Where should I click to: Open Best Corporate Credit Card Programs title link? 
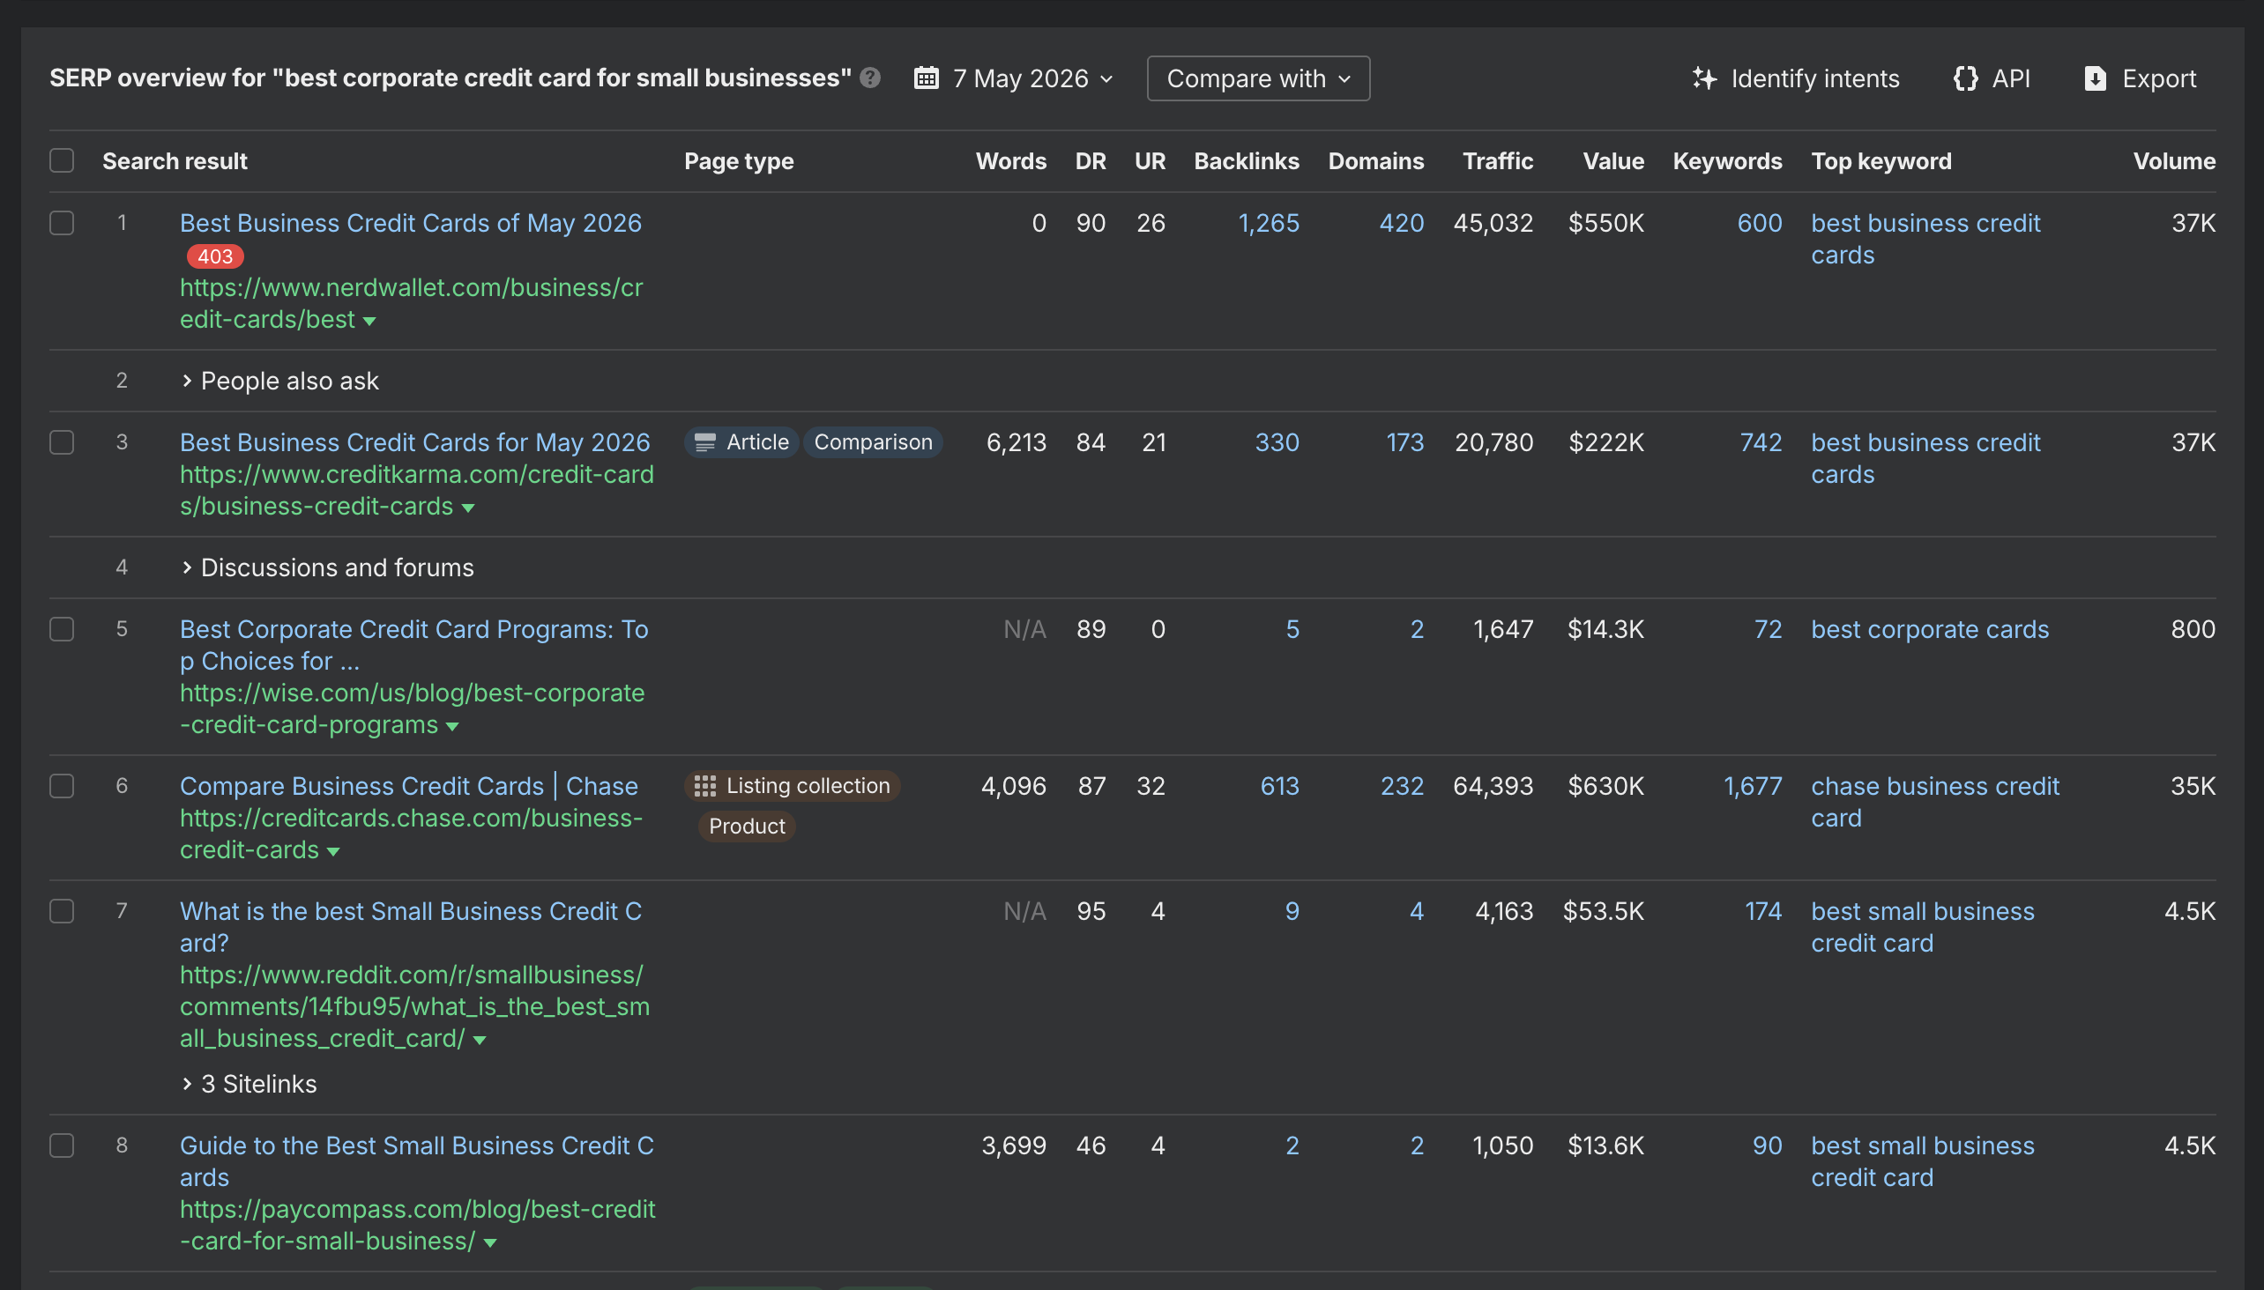[414, 645]
